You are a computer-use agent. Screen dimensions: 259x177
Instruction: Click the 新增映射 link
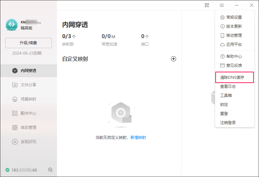click(138, 138)
